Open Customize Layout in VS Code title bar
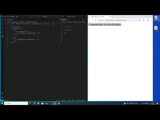Screen dimensions: 160x120 coord(68,16)
